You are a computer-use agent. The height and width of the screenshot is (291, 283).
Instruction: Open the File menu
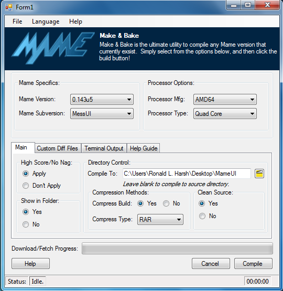[17, 21]
